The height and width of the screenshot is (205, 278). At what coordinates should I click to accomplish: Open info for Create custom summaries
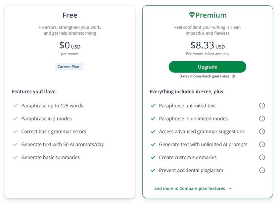click(x=262, y=157)
